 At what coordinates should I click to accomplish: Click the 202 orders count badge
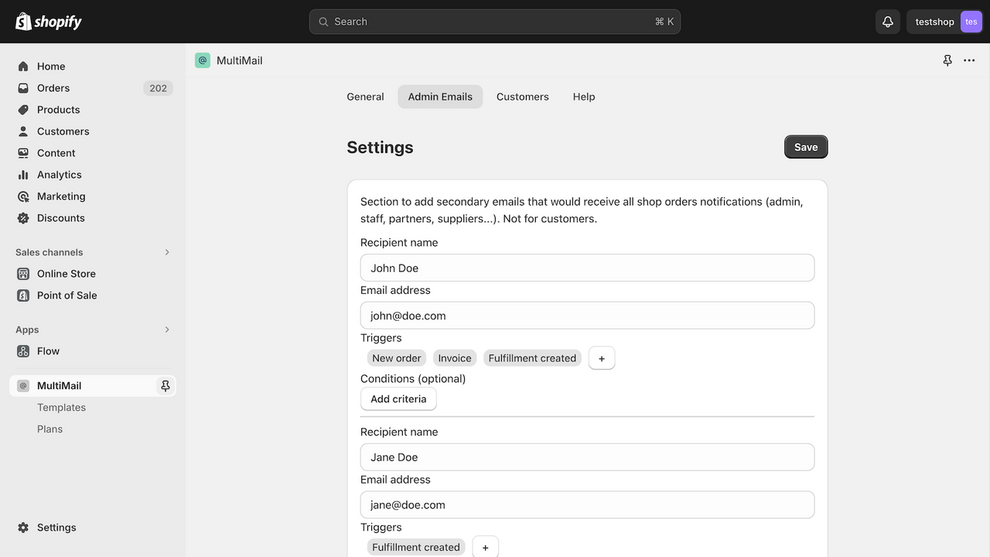[x=158, y=88]
